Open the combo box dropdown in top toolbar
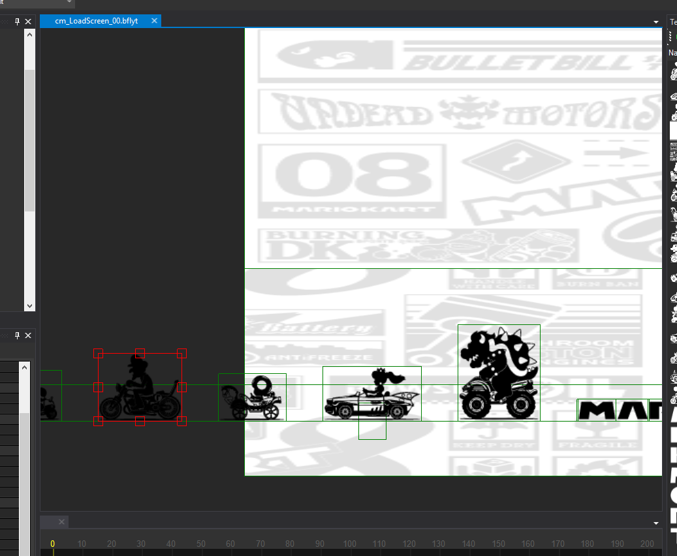This screenshot has width=677, height=556. tap(69, 2)
